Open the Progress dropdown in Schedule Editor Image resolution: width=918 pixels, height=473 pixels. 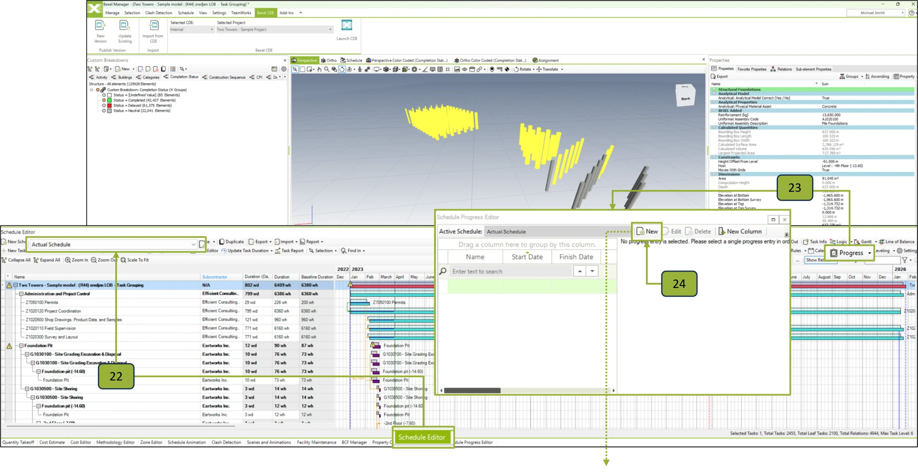850,253
